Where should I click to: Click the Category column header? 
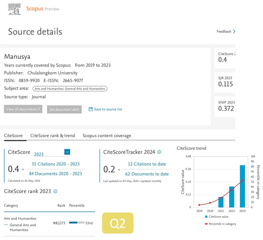11,206
